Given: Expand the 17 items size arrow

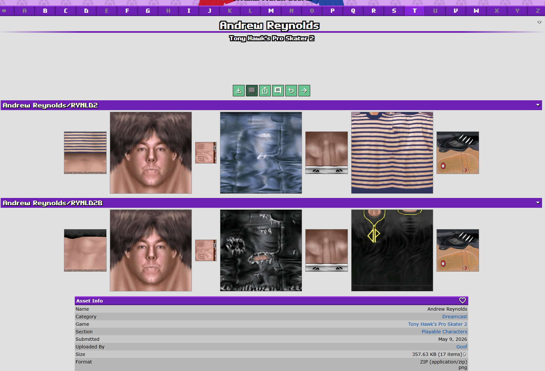Looking at the screenshot, I should coord(465,354).
